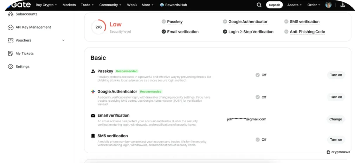Turn on Passkey
The image size is (360, 163).
click(x=336, y=75)
